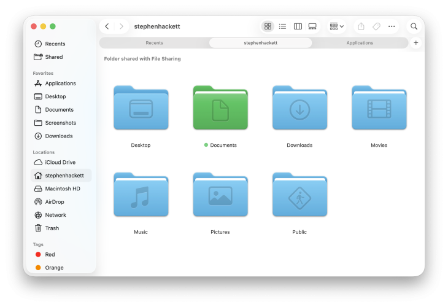Open the Group By dropdown

tap(337, 26)
